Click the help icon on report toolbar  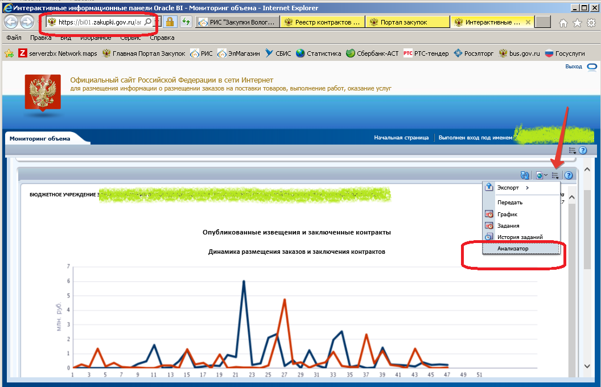(x=568, y=176)
